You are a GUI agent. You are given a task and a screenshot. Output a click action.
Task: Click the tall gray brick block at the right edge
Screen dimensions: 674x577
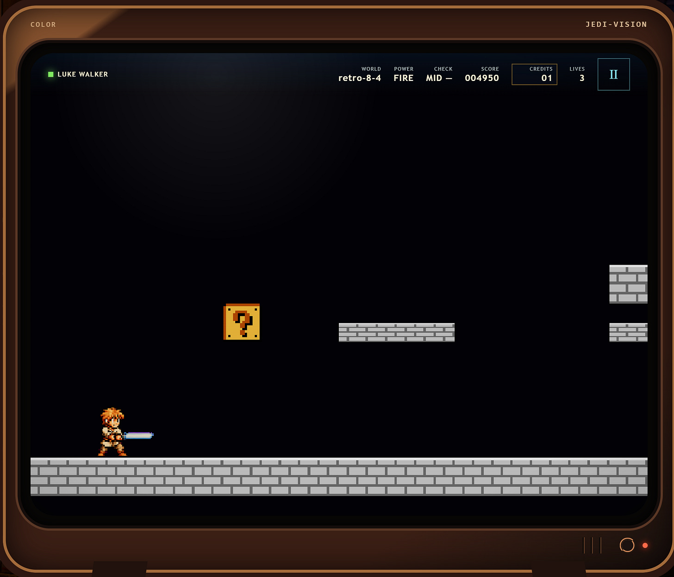628,284
